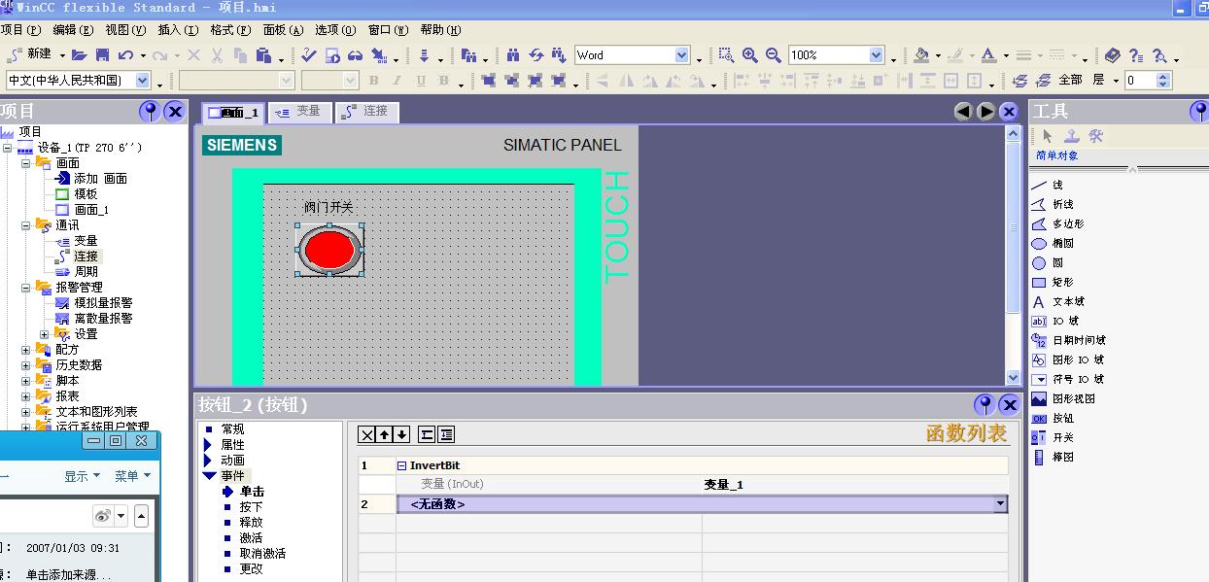Select the 按下 event

click(x=251, y=507)
